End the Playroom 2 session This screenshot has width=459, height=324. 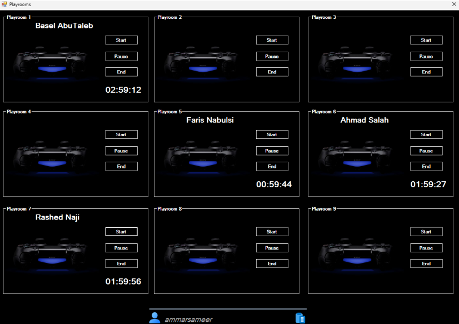click(272, 72)
